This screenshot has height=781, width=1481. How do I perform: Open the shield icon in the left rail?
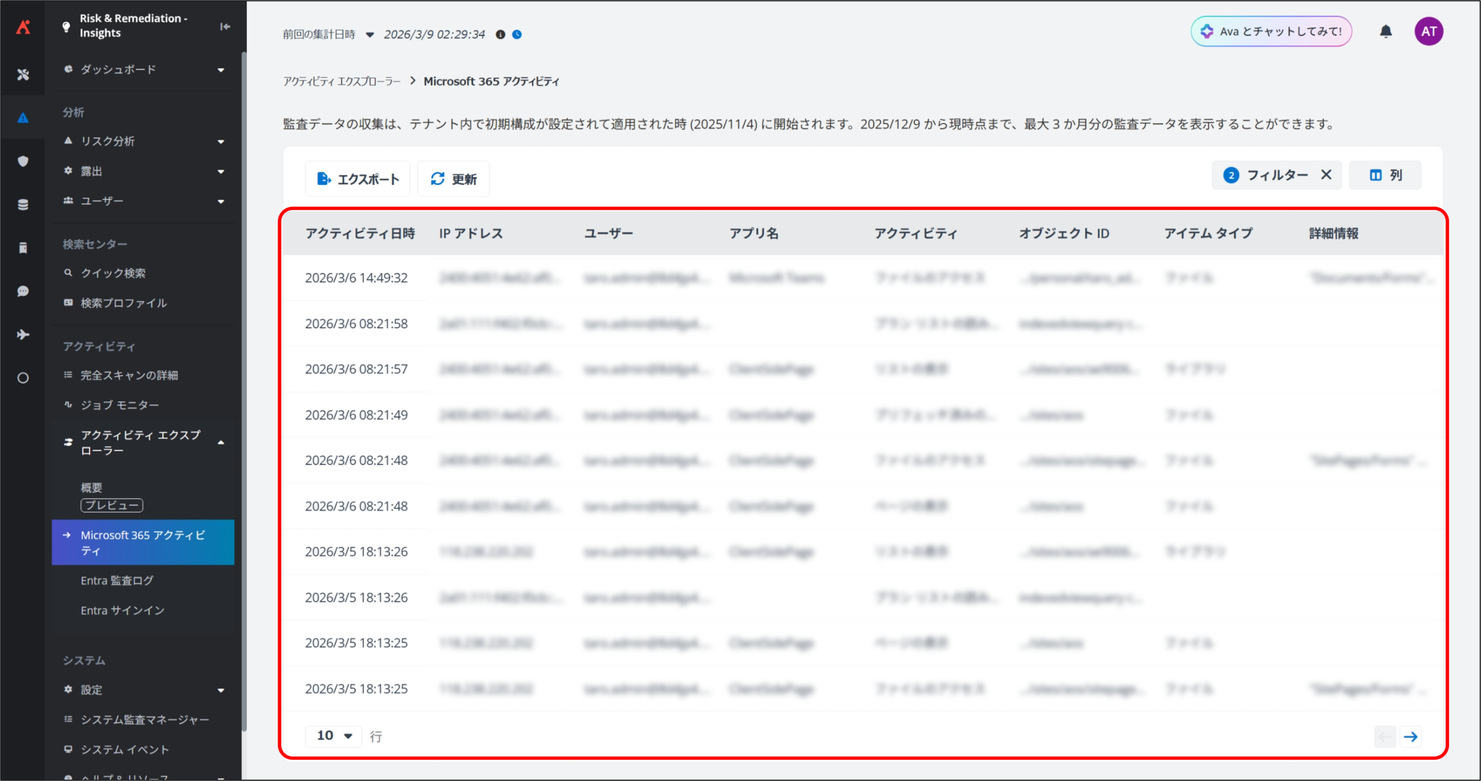pyautogui.click(x=23, y=161)
